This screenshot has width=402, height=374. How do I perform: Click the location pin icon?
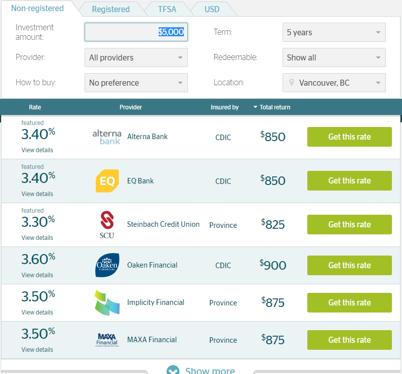click(292, 82)
